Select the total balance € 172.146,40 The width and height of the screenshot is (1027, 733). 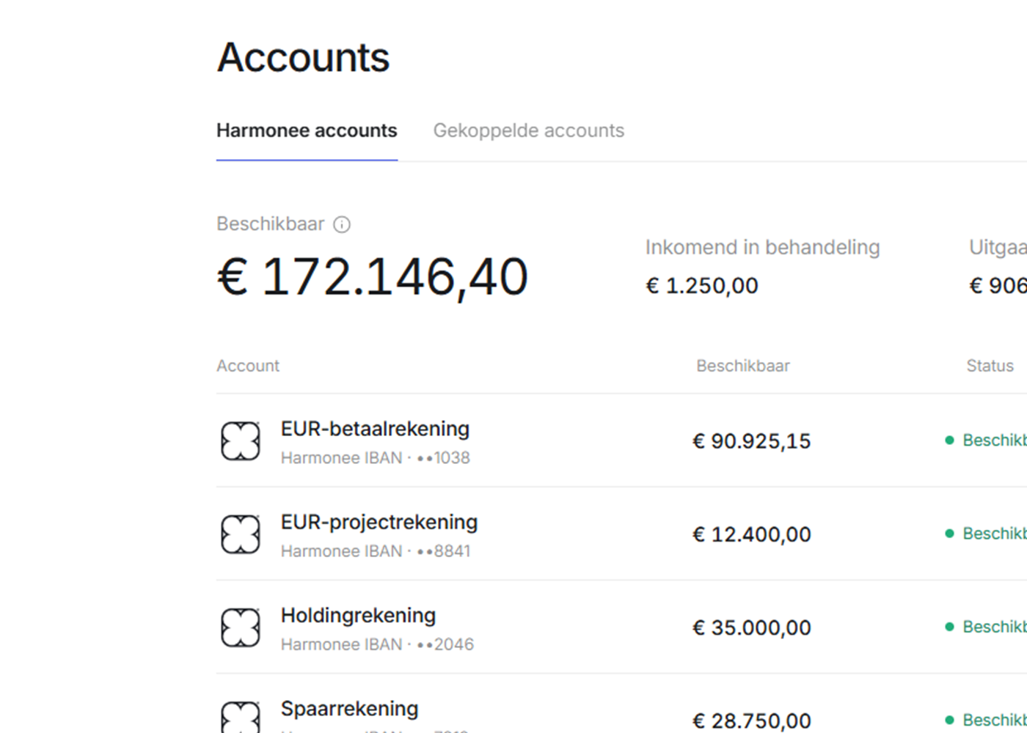click(373, 277)
